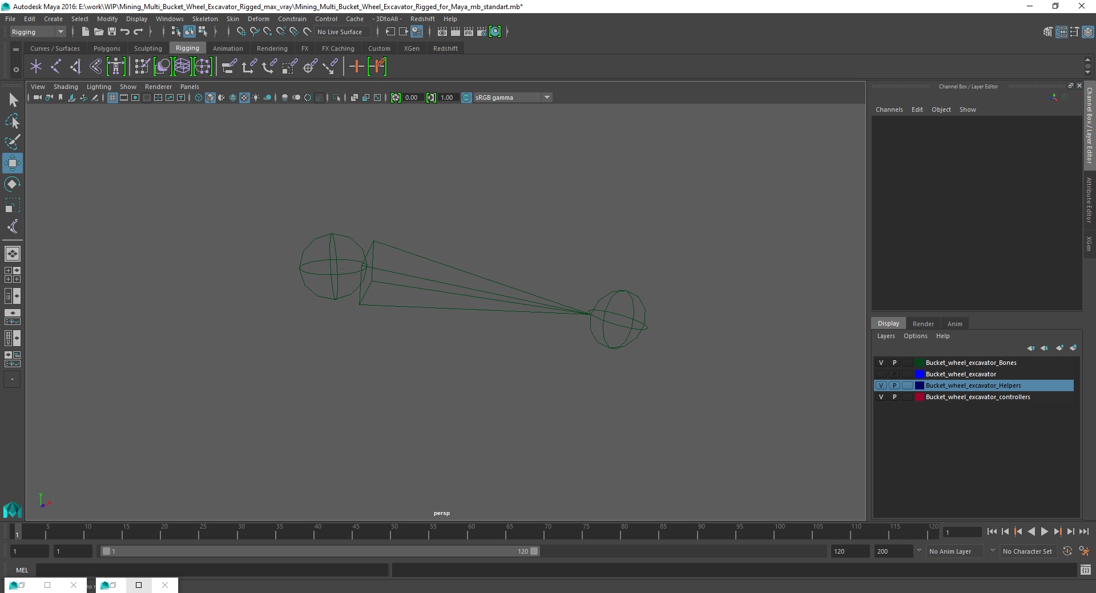Click the Create Lattice shelf icon
The height and width of the screenshot is (593, 1096).
coord(182,67)
